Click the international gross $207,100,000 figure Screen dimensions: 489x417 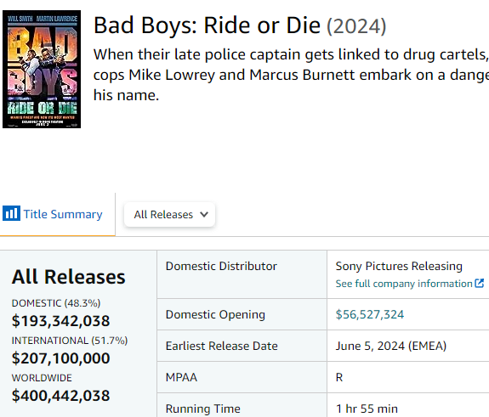61,358
